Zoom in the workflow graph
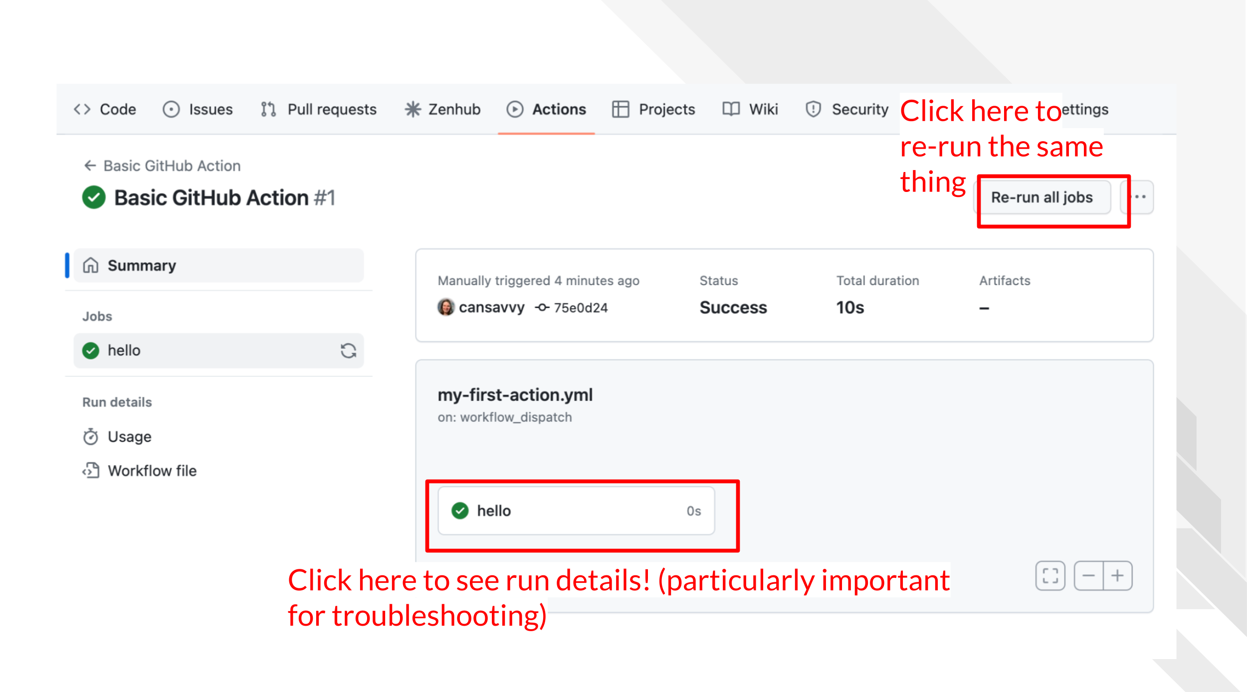Viewport: 1247px width, 692px height. (1118, 576)
